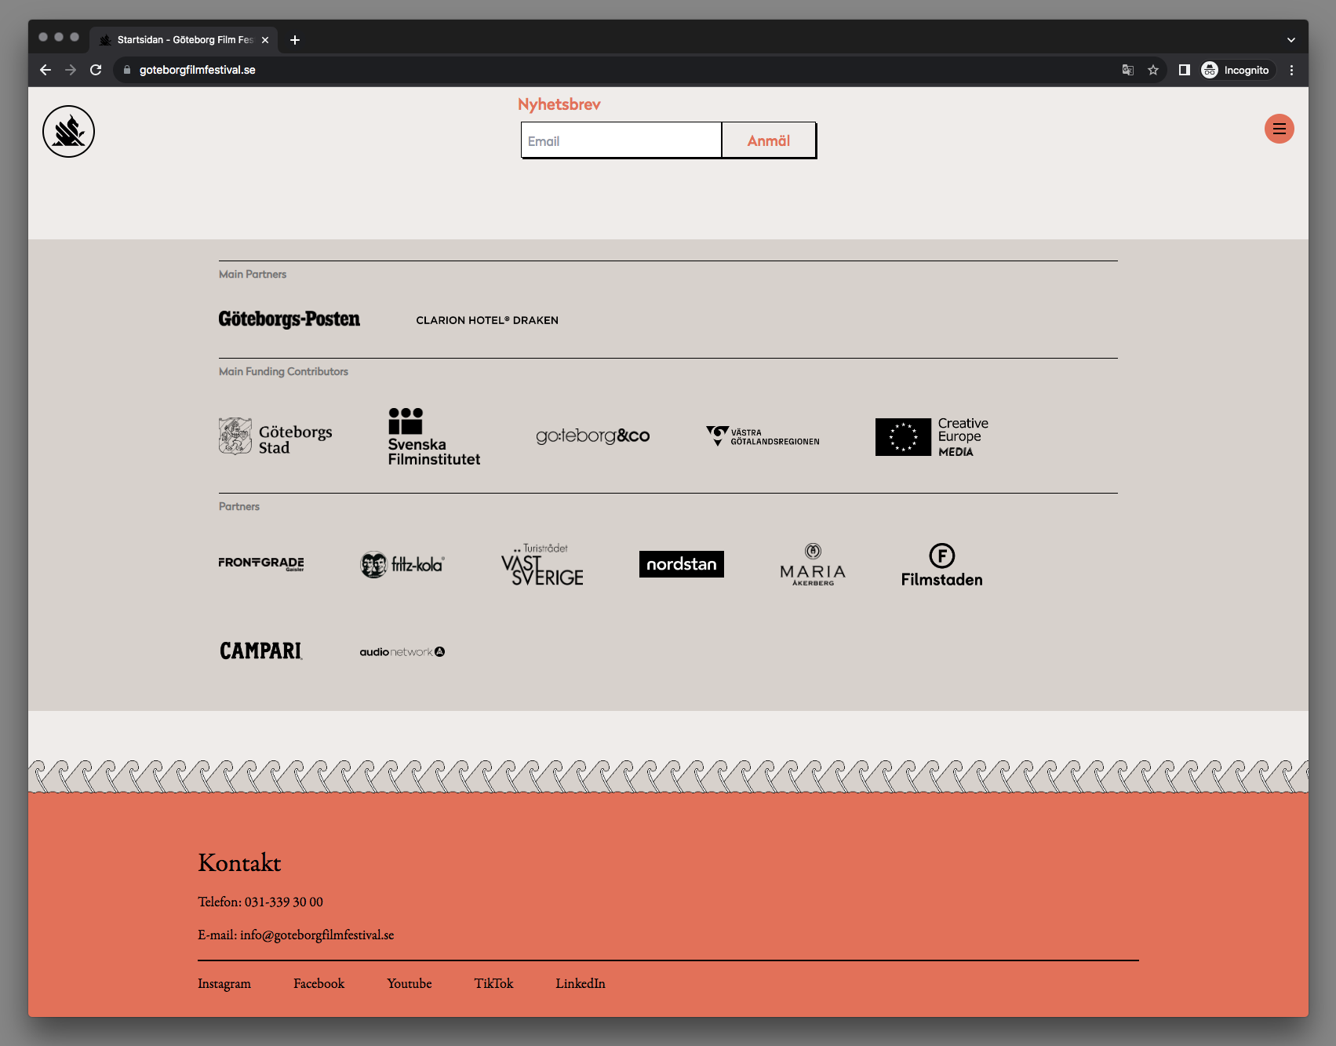
Task: Open the Svenska Filminstitutet logo
Action: point(434,437)
